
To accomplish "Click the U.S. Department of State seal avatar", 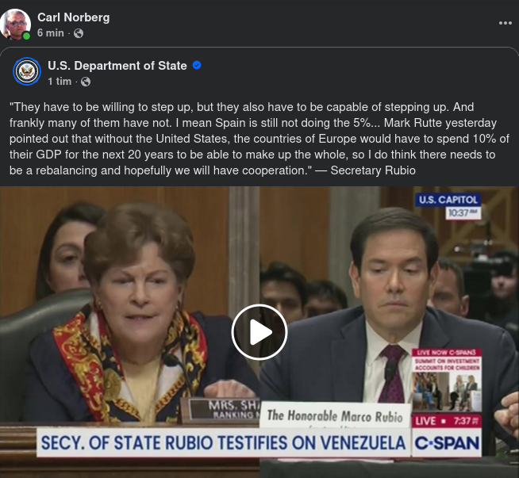I will 27,72.
